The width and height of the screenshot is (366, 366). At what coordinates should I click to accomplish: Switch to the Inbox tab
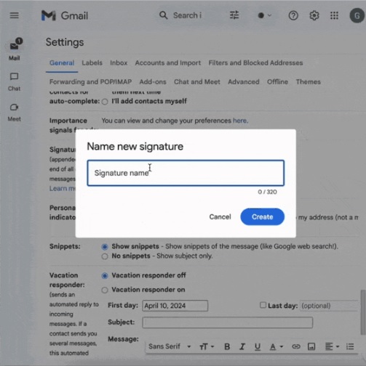119,63
